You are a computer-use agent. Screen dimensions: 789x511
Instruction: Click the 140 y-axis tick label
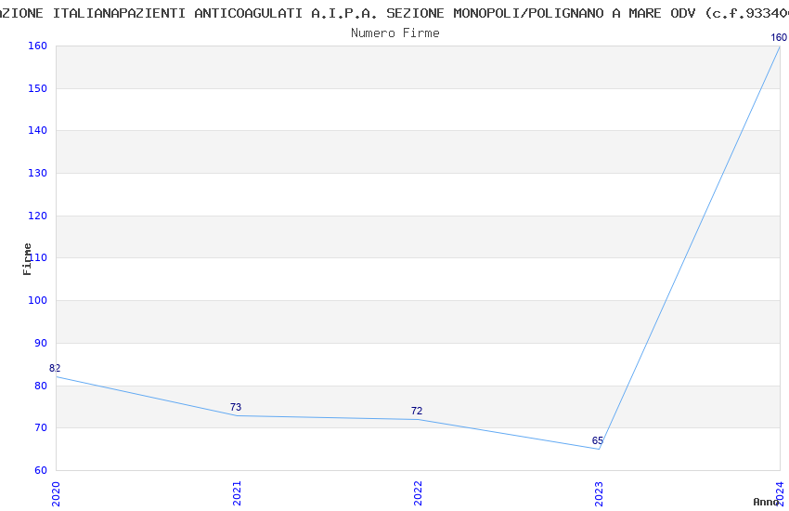(38, 130)
